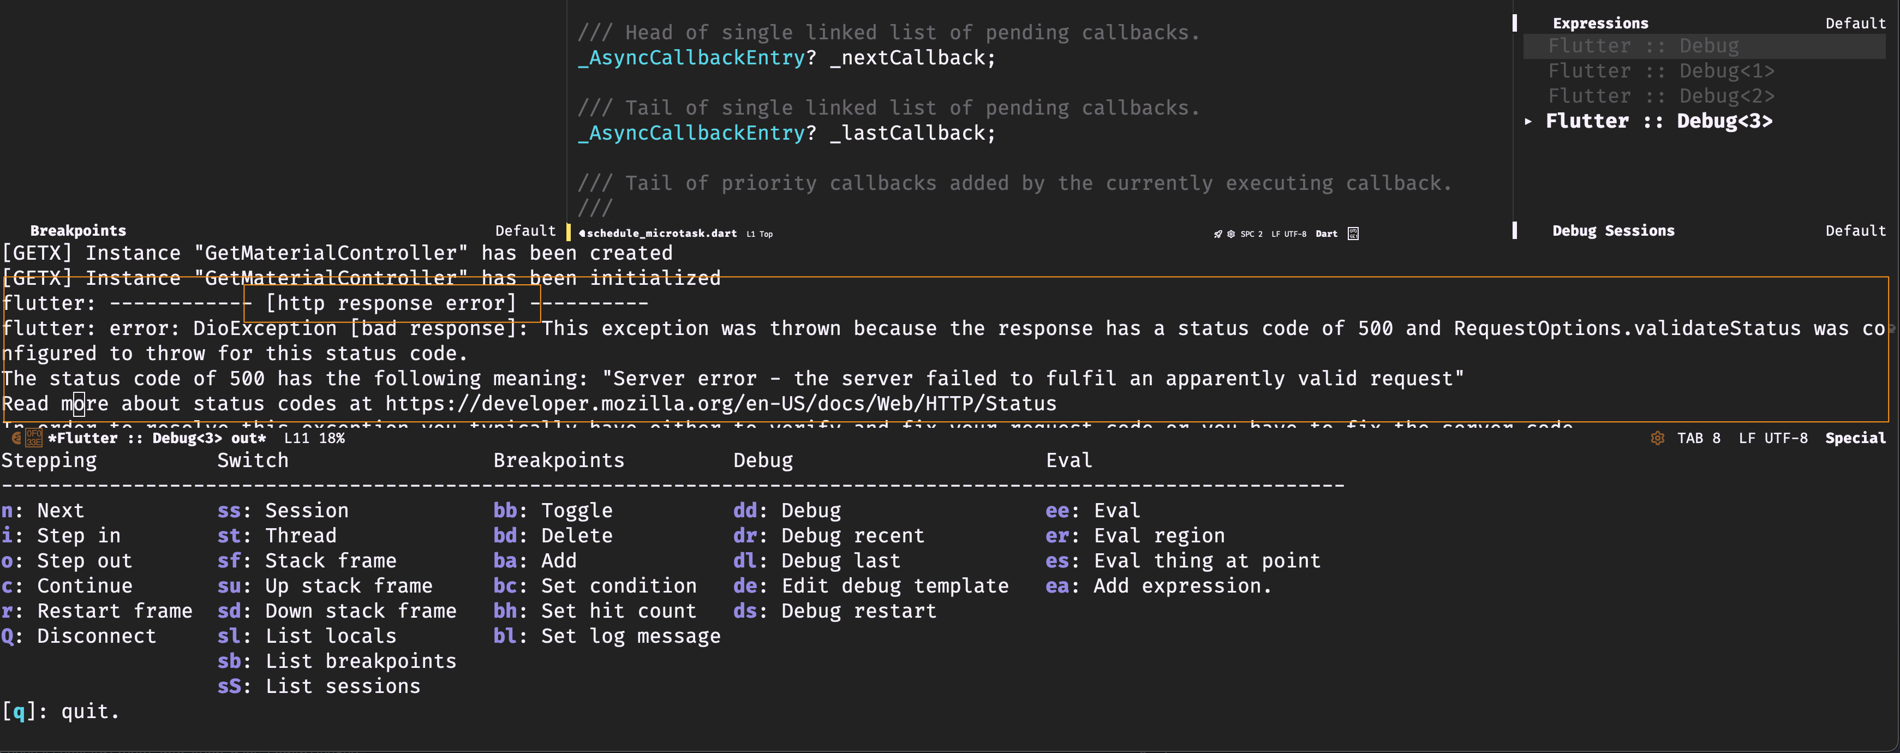Open the gear settings icon beside the rocket
Image resolution: width=1900 pixels, height=753 pixels.
[1231, 234]
